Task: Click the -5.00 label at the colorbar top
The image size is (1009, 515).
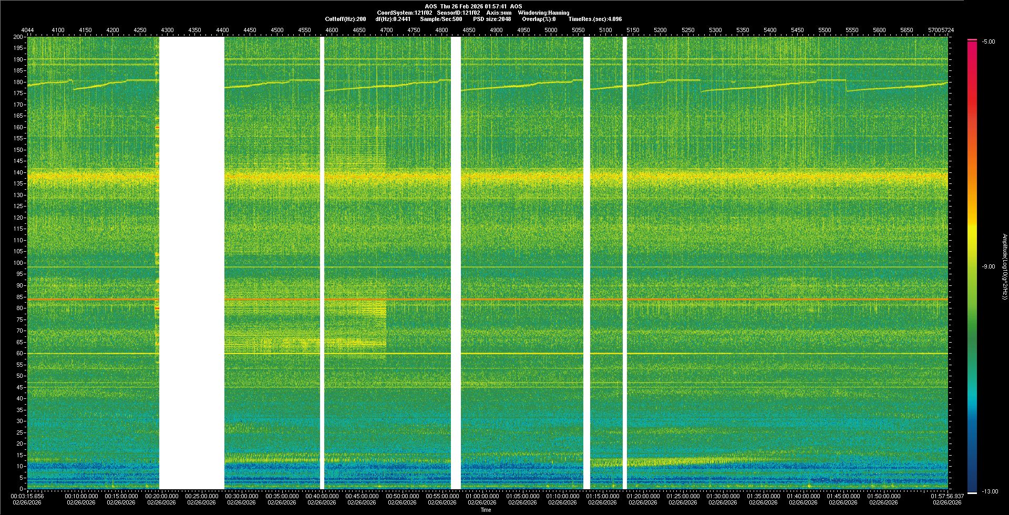Action: pyautogui.click(x=988, y=42)
